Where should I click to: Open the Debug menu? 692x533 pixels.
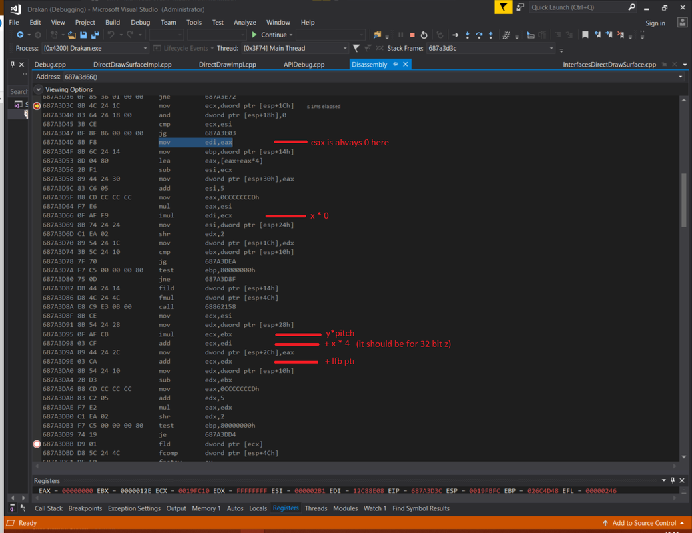[x=141, y=22]
